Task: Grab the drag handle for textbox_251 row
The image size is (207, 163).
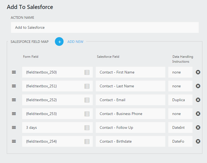Action: click(14, 86)
